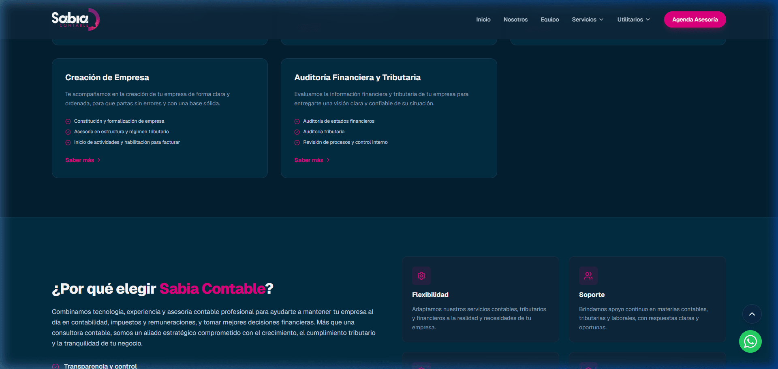Click the Flexibilidad description paragraph

pyautogui.click(x=479, y=318)
